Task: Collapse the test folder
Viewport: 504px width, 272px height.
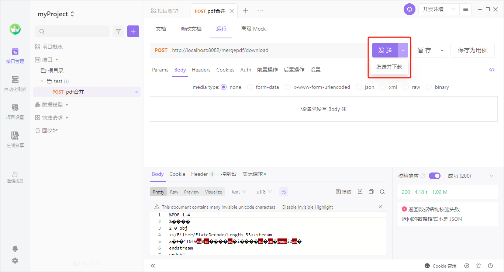Action: pyautogui.click(x=42, y=81)
